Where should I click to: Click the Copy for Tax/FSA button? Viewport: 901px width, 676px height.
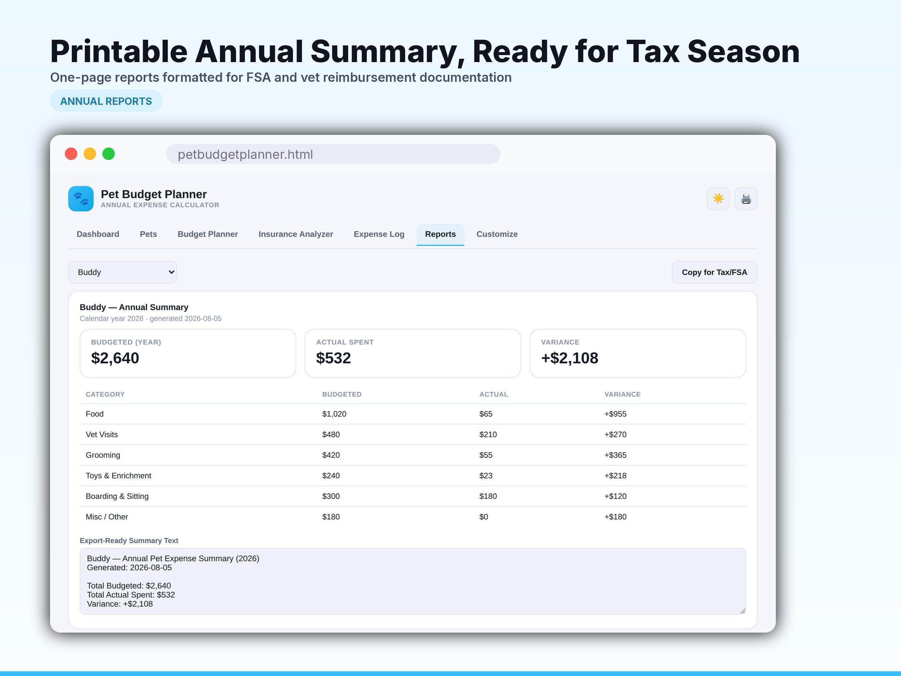[x=714, y=272]
